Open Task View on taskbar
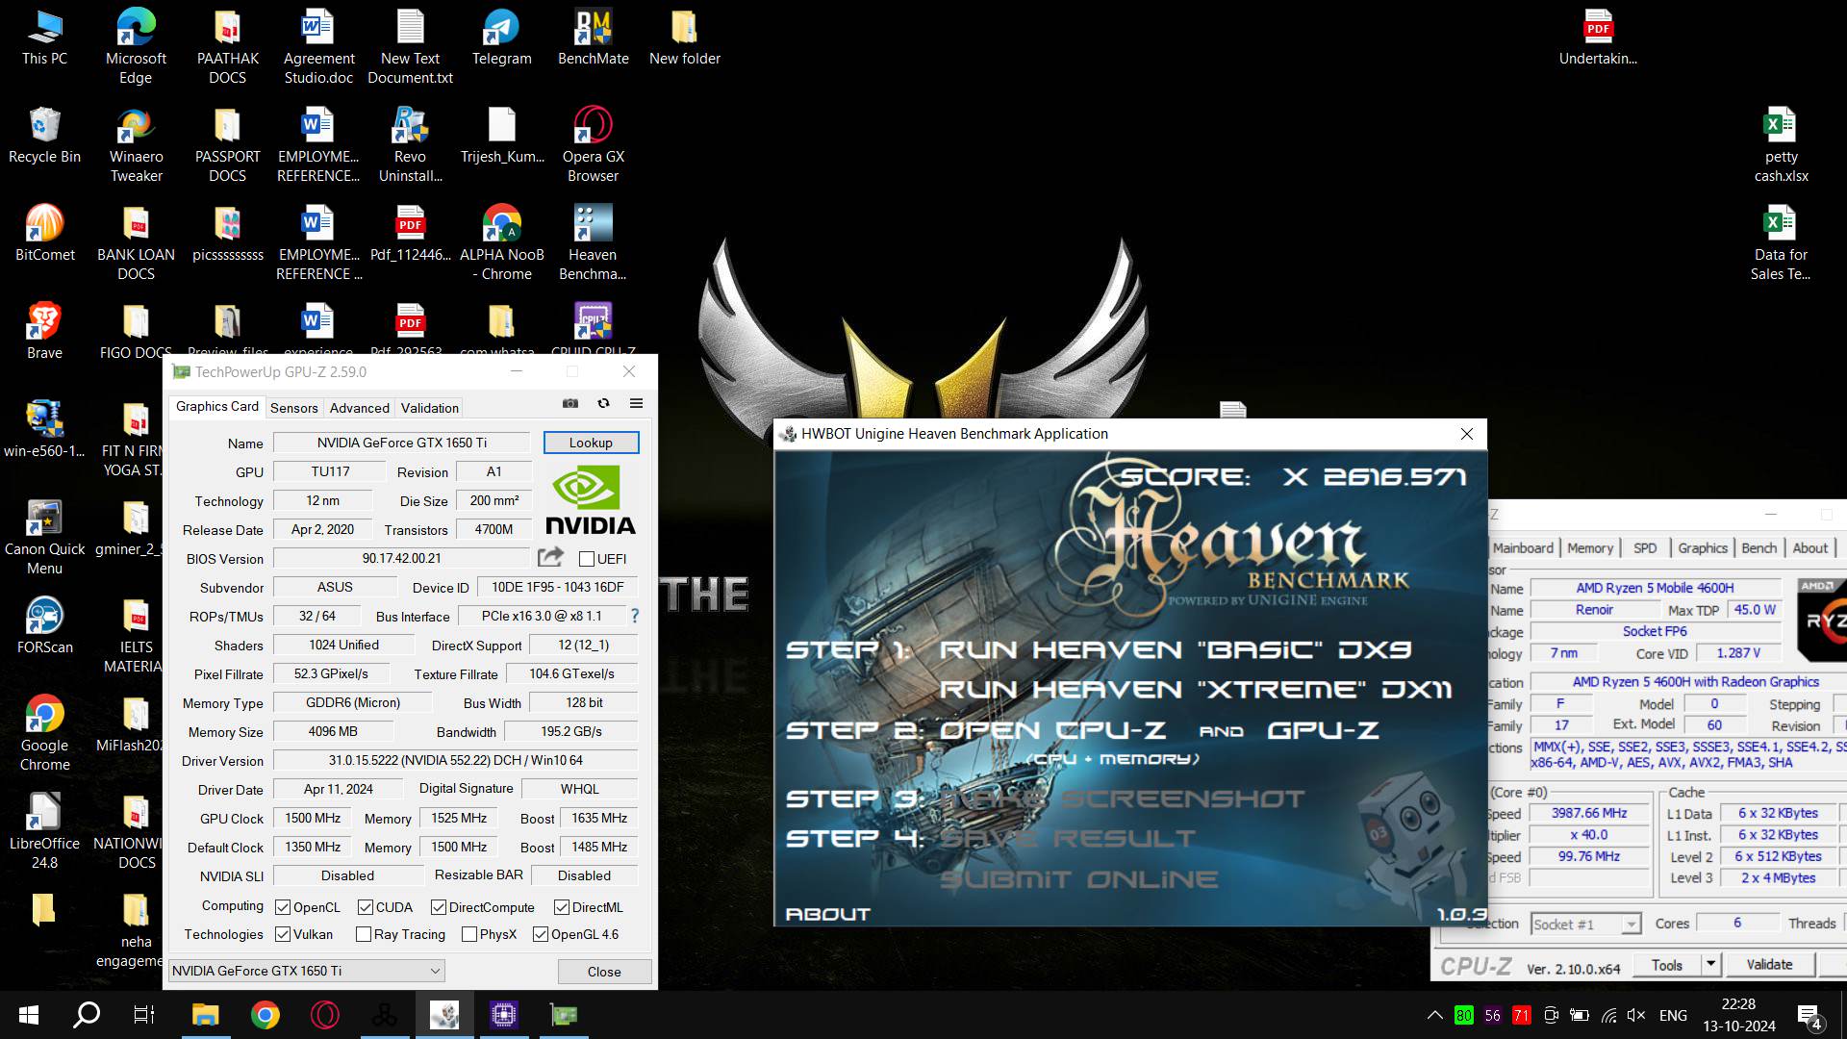 144,1015
